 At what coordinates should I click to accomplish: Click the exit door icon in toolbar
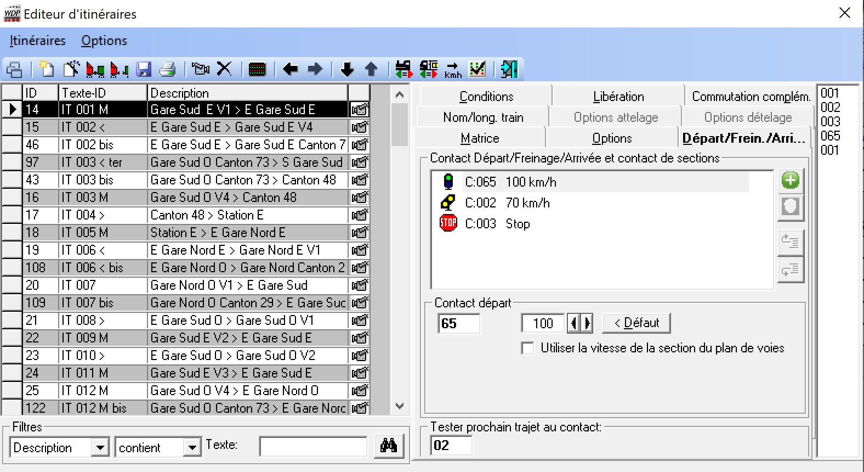click(509, 69)
